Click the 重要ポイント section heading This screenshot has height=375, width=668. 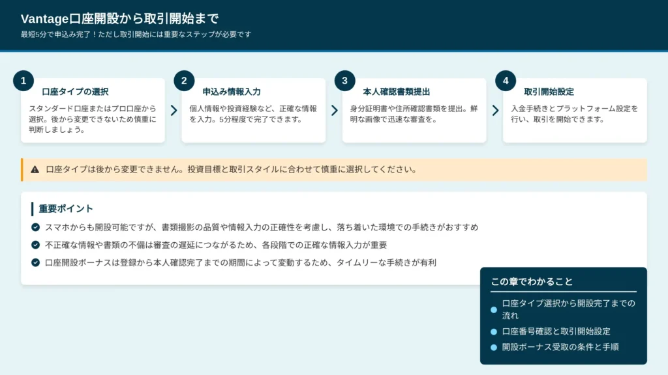[66, 209]
